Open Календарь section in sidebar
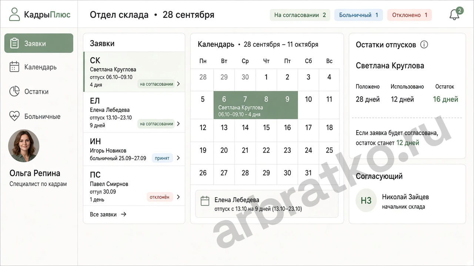The height and width of the screenshot is (266, 474). tap(39, 67)
